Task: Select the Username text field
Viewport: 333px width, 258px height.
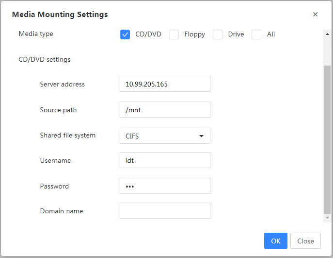Action: tap(165, 160)
